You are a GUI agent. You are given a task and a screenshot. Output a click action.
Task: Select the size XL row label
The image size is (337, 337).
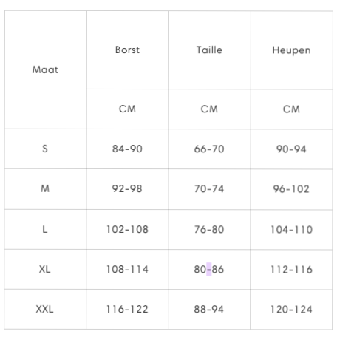pyautogui.click(x=44, y=269)
